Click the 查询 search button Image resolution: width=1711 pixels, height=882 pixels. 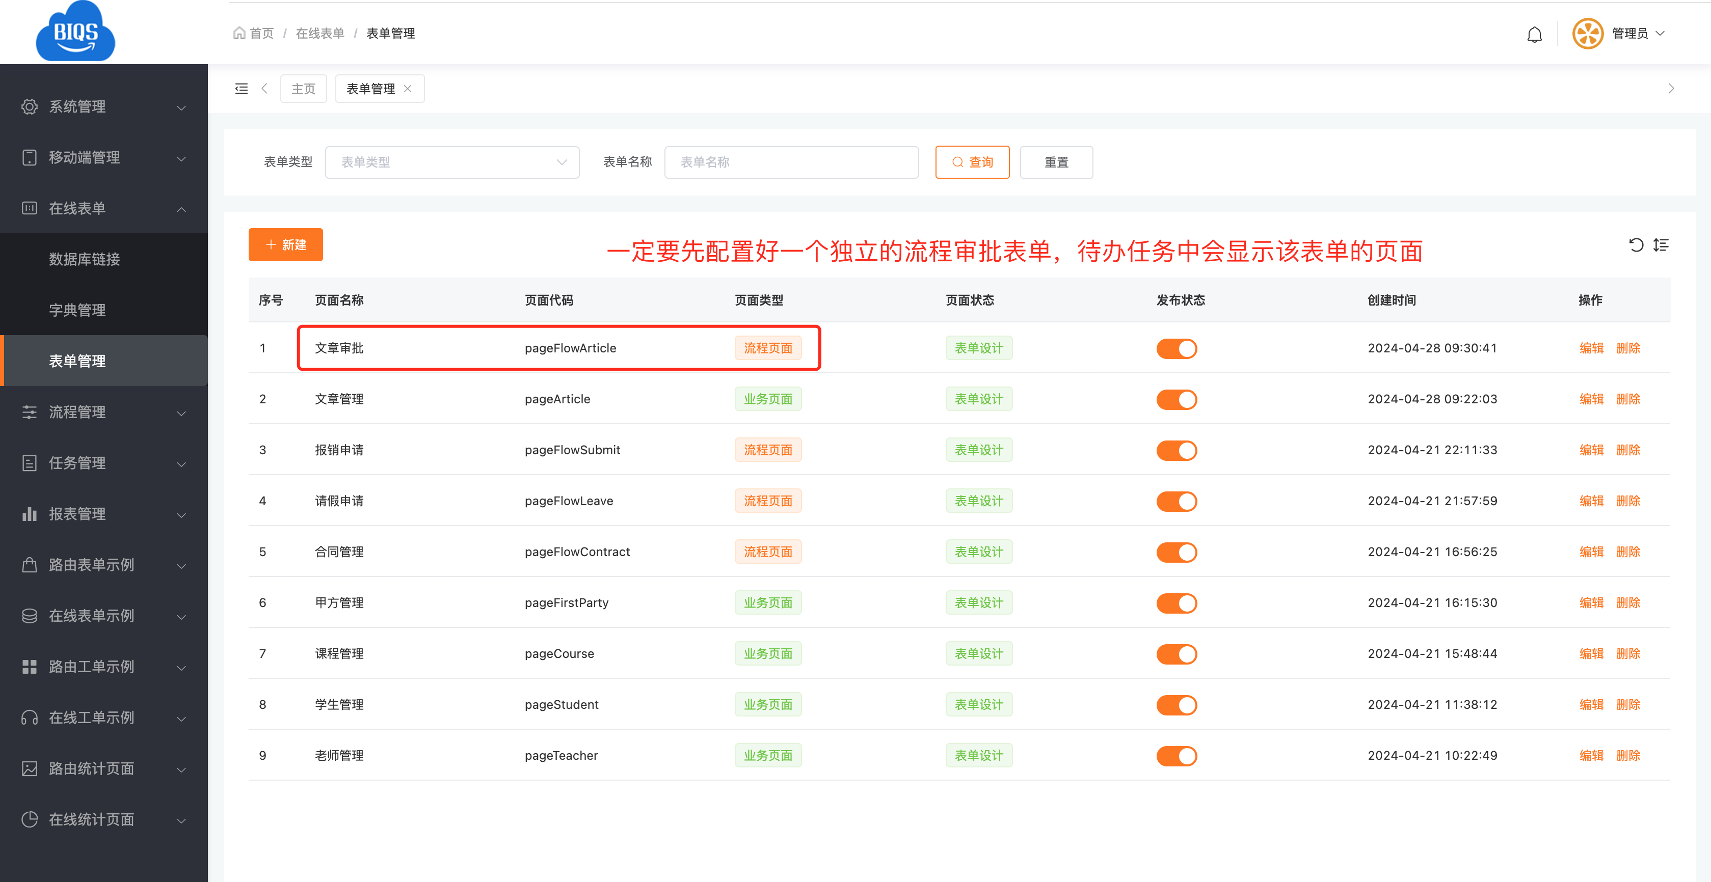[972, 162]
